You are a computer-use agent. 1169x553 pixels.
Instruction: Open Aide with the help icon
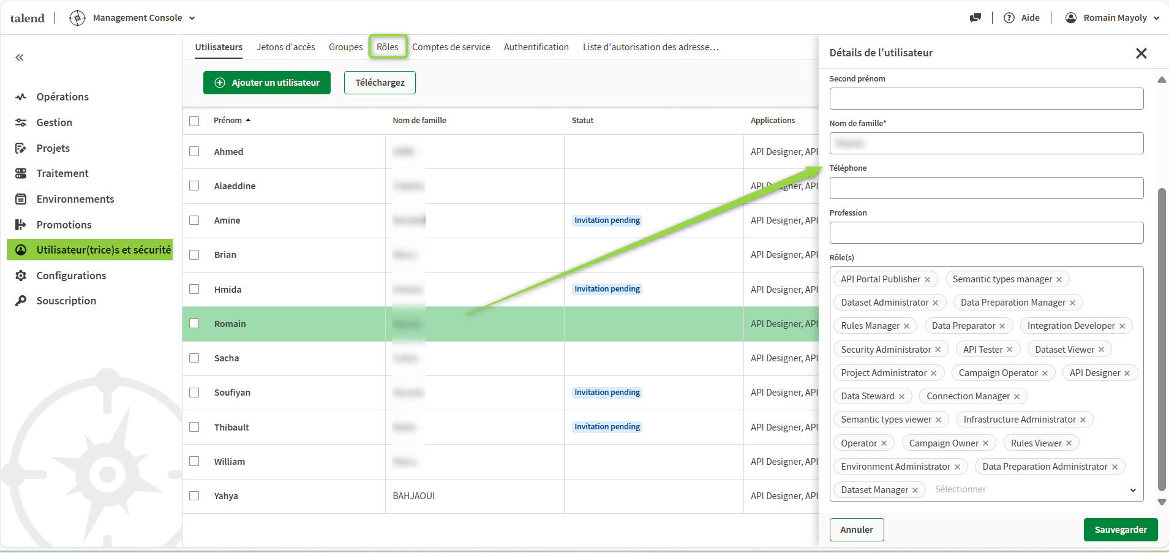(x=1009, y=18)
